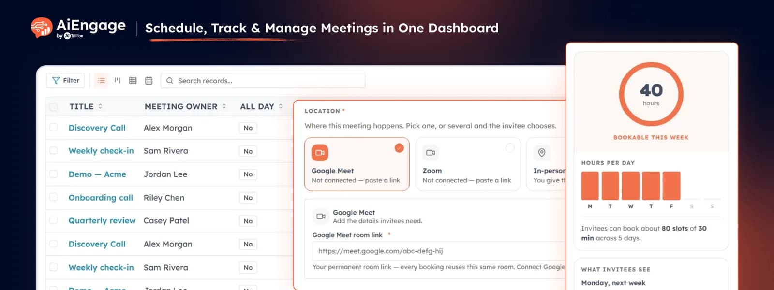Click the Zoom camera icon

point(431,153)
